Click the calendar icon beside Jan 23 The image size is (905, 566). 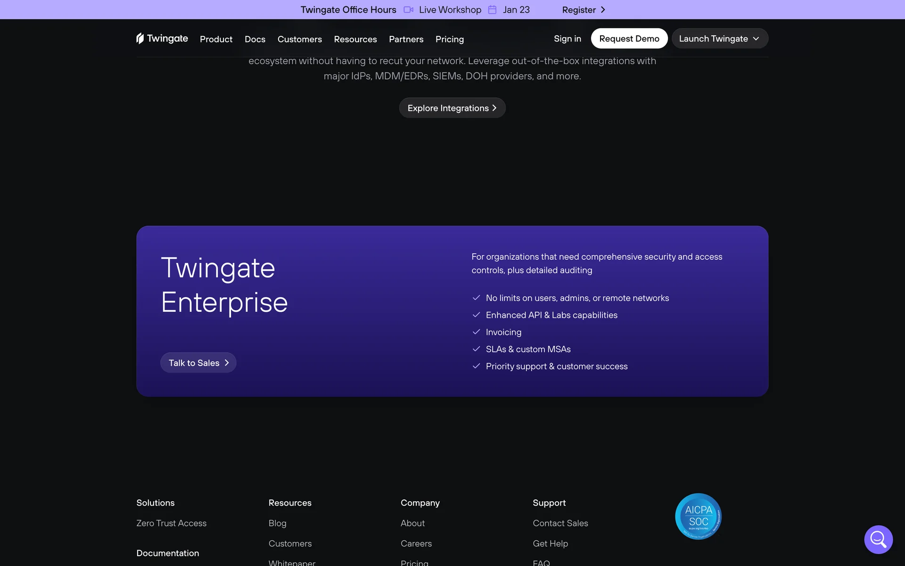[x=492, y=10]
